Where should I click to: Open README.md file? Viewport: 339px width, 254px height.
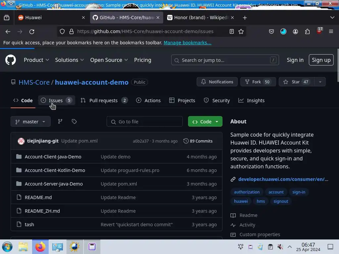coord(38,197)
